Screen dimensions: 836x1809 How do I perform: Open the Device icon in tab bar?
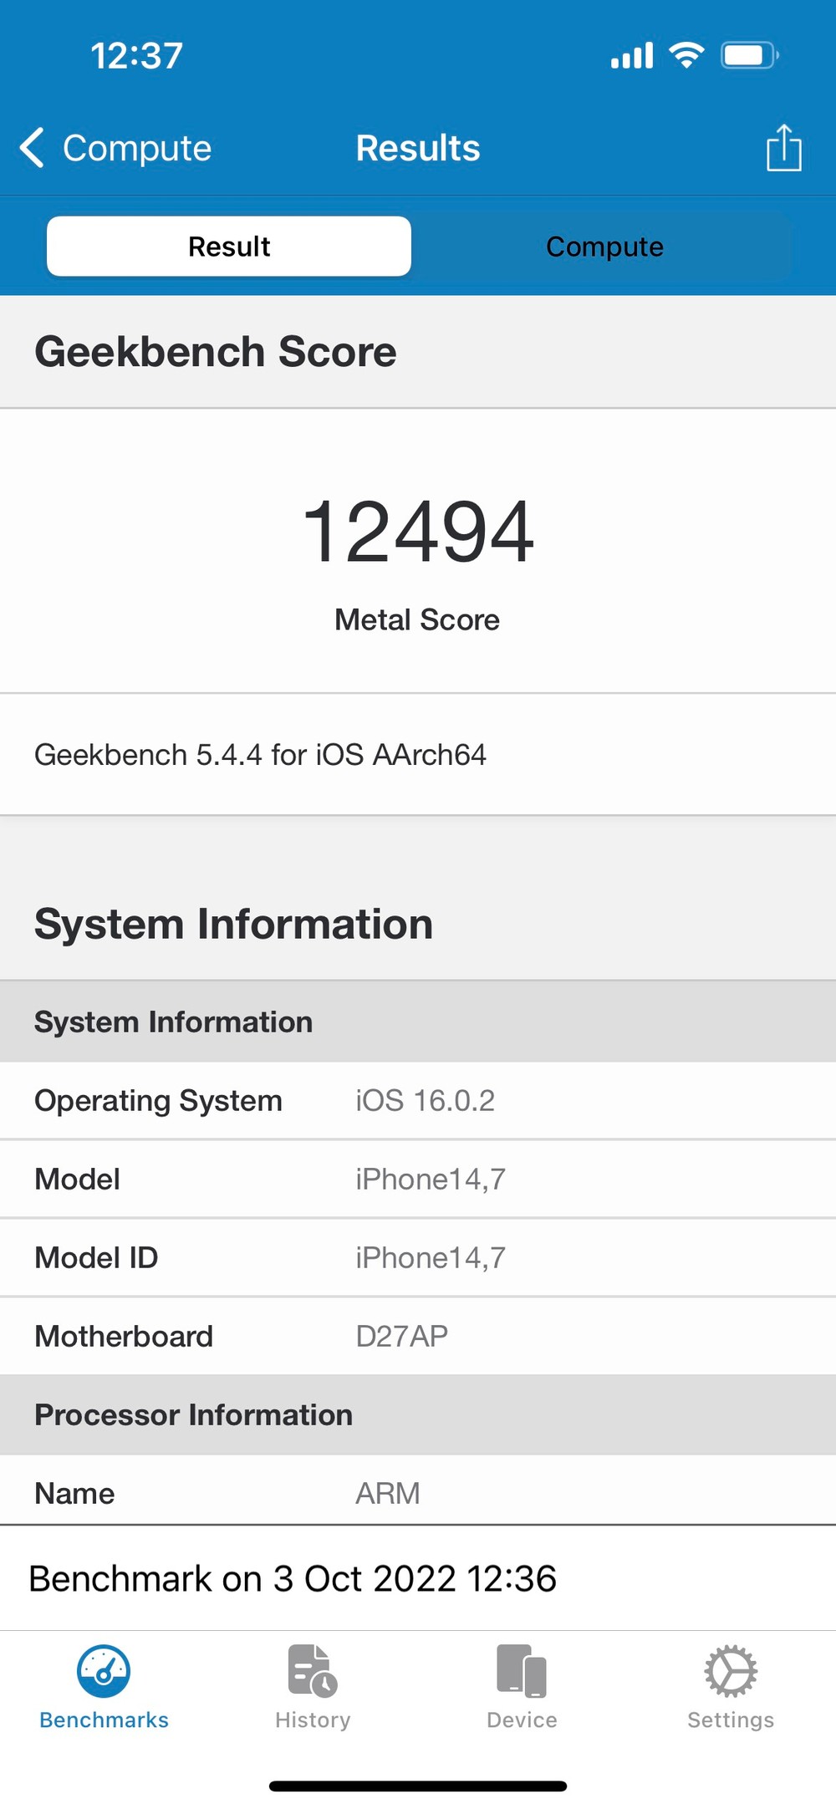[522, 1671]
